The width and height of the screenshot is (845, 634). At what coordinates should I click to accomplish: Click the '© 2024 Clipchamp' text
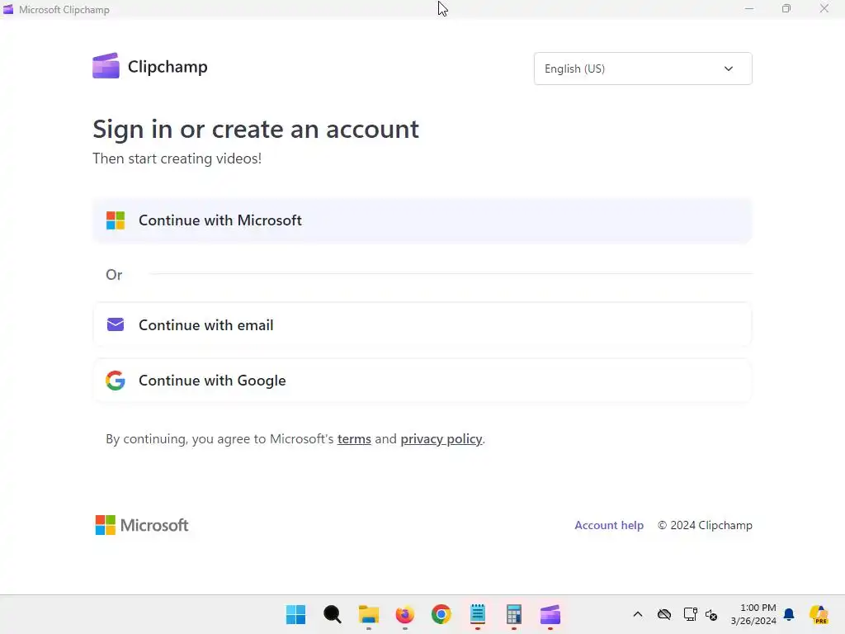tap(705, 525)
